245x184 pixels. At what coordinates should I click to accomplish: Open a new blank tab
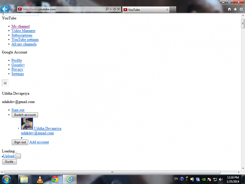coord(173,10)
